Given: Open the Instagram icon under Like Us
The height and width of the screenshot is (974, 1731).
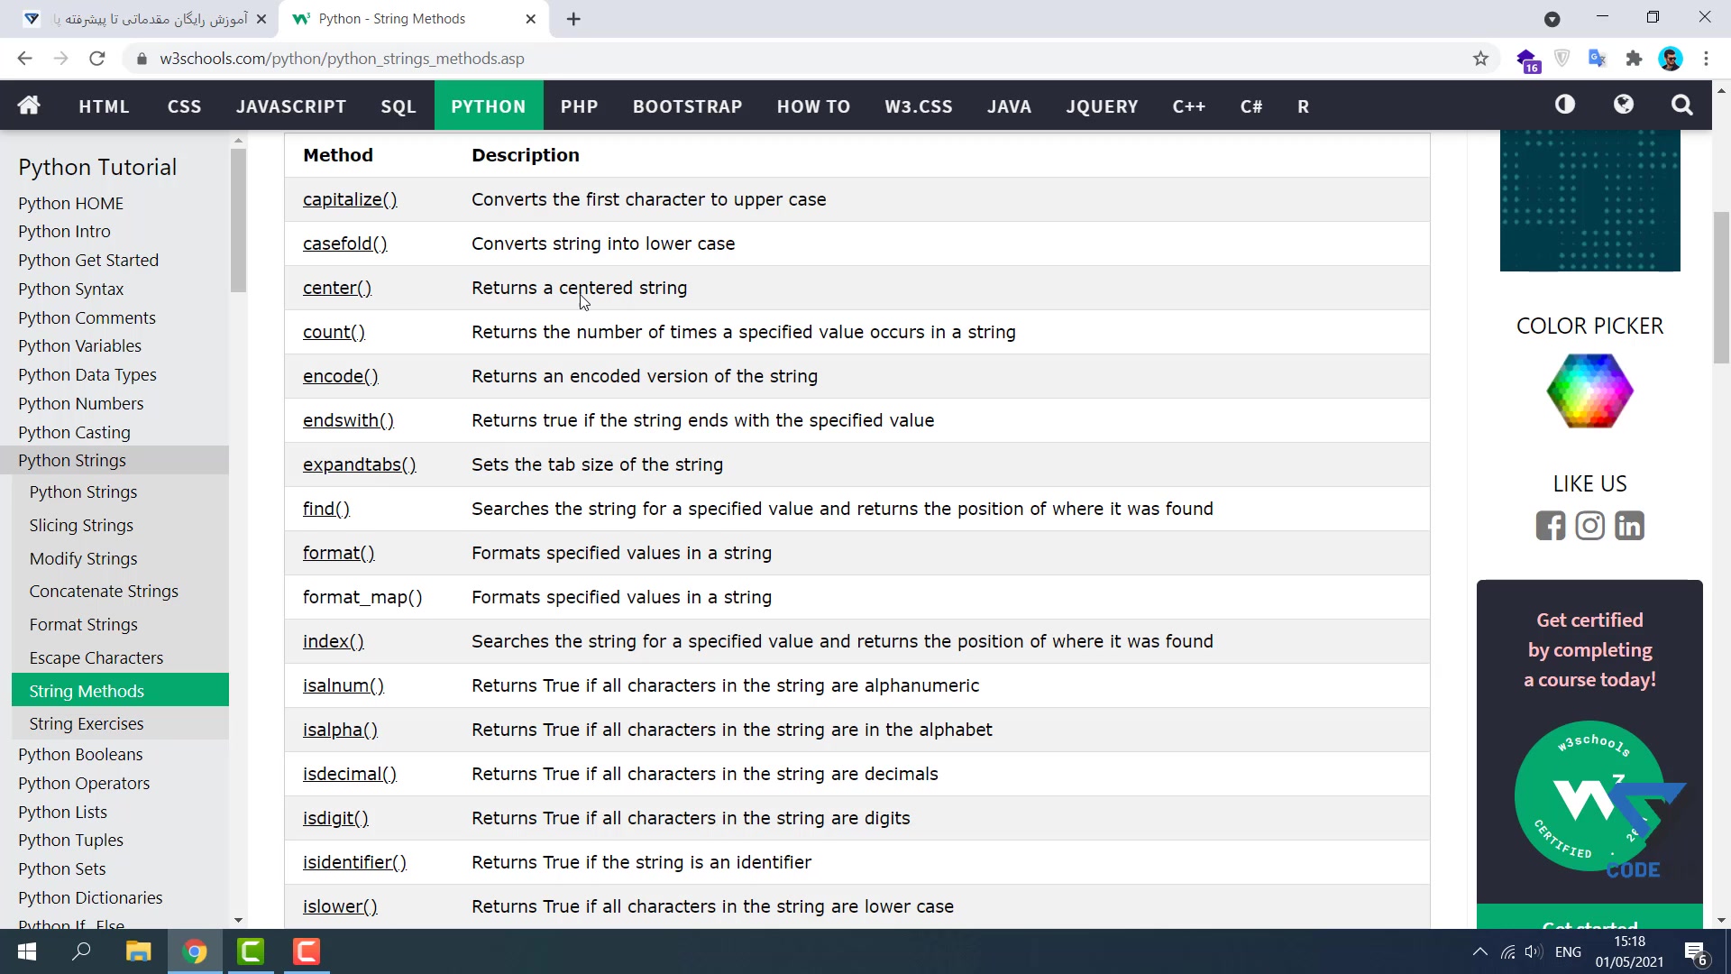Looking at the screenshot, I should (1589, 525).
